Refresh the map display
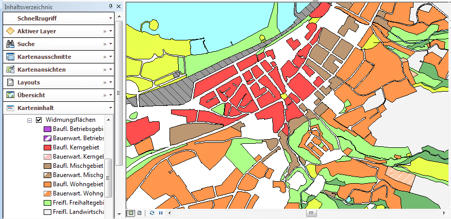 [x=152, y=213]
